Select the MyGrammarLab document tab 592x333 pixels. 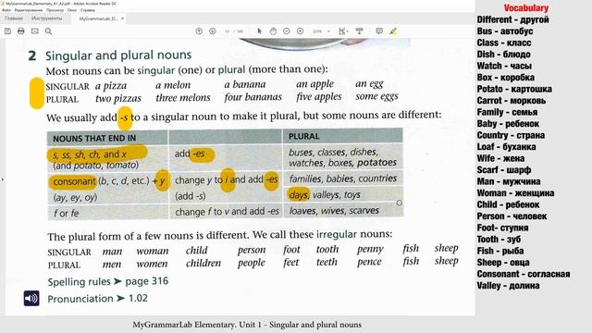click(x=98, y=18)
